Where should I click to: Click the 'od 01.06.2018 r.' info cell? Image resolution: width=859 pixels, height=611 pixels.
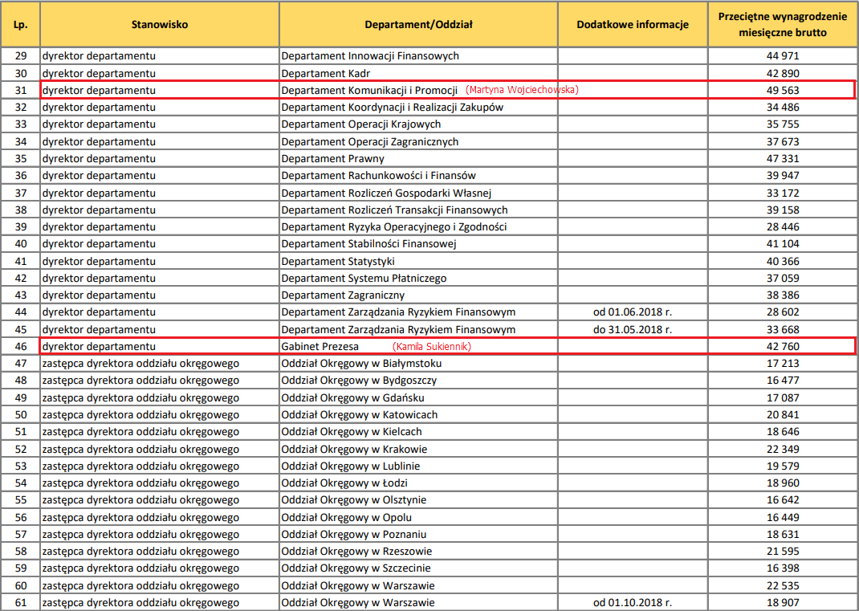tap(633, 312)
